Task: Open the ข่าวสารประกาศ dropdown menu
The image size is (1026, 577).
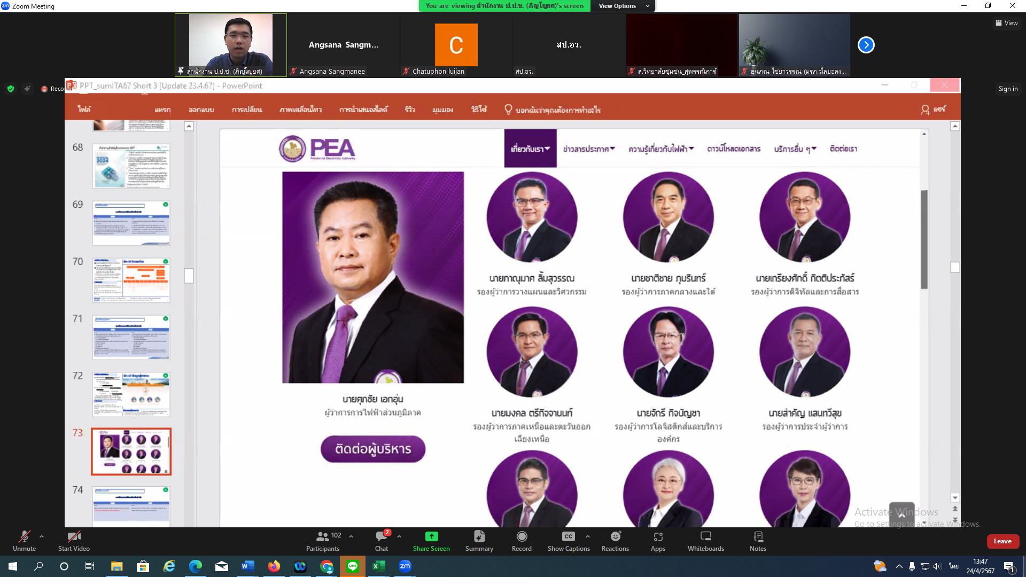Action: tap(589, 149)
